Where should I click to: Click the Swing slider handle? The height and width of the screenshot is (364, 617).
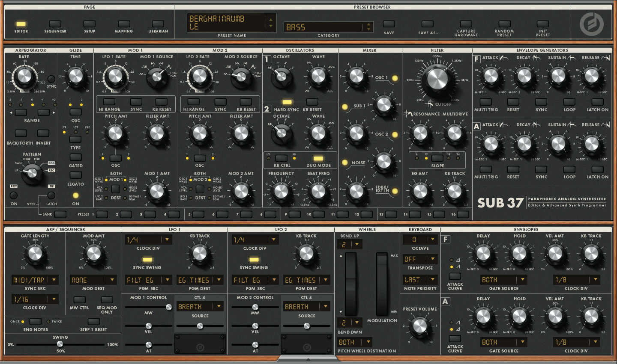pyautogui.click(x=60, y=344)
